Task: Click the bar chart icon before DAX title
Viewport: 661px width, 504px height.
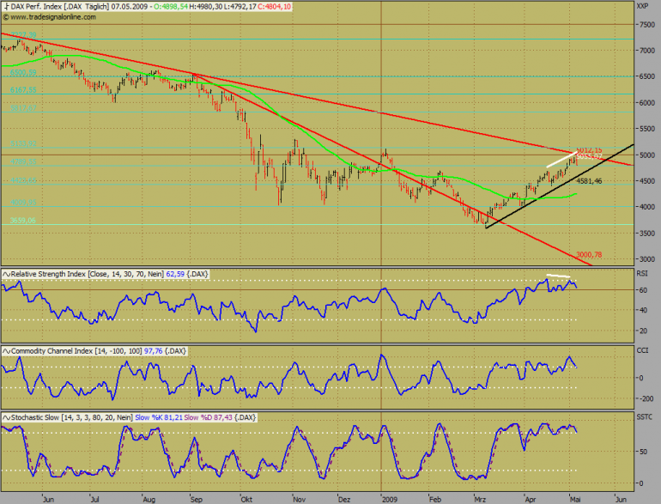Action: pyautogui.click(x=6, y=7)
